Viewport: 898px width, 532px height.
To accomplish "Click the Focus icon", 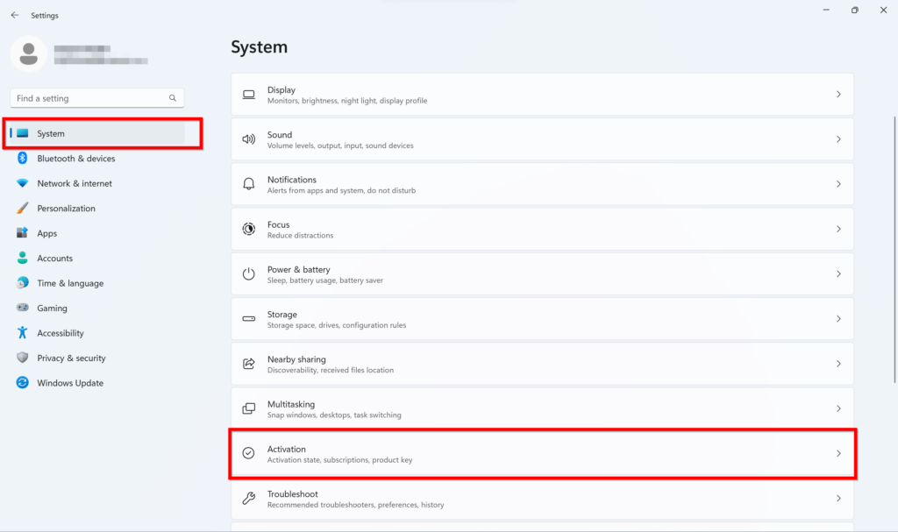I will click(249, 229).
